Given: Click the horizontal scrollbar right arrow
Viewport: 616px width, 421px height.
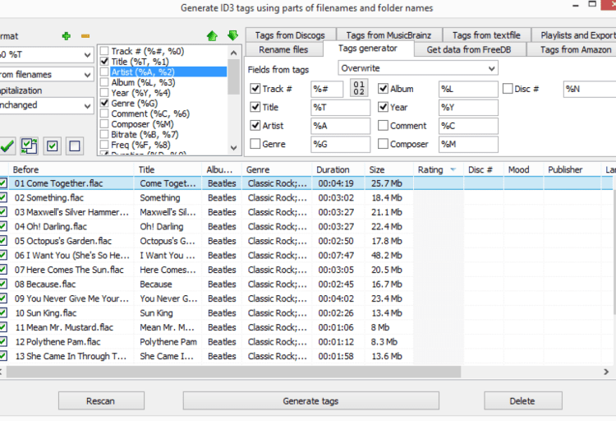Looking at the screenshot, I should 606,372.
